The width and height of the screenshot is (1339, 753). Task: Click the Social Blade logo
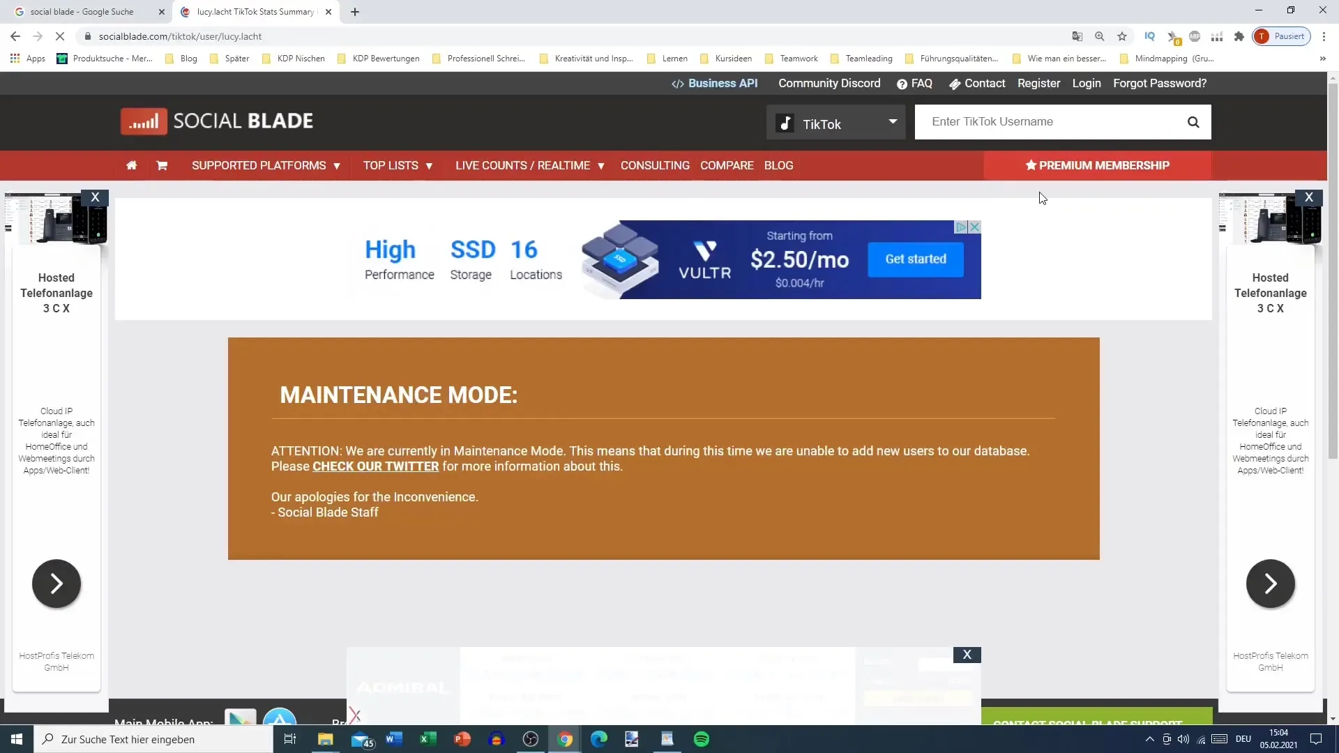[217, 121]
